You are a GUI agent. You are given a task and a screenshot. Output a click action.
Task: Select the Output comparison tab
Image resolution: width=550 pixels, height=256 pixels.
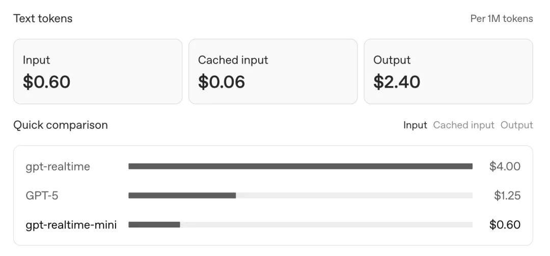(516, 125)
